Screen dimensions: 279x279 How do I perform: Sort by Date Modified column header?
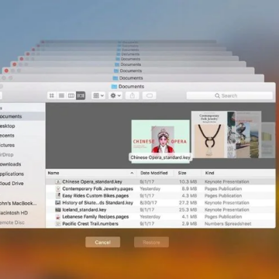[154, 173]
